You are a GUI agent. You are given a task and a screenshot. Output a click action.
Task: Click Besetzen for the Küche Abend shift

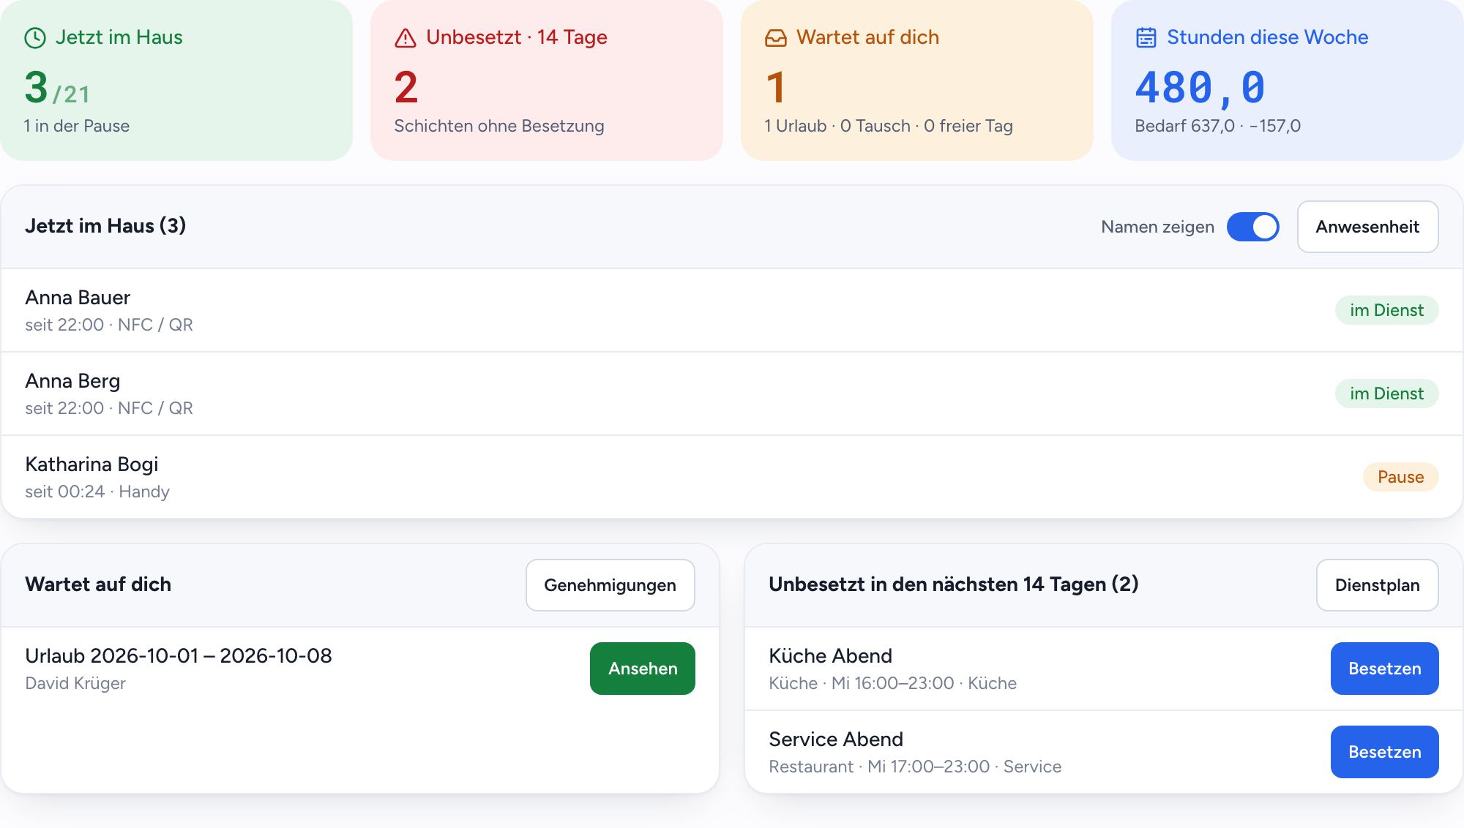[x=1384, y=669]
